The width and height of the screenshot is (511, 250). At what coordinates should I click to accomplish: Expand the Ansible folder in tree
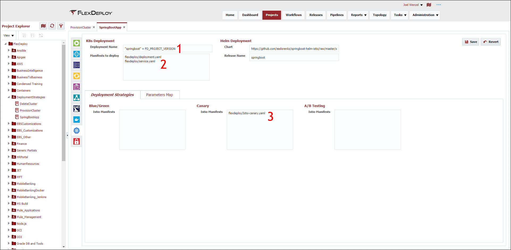click(9, 50)
